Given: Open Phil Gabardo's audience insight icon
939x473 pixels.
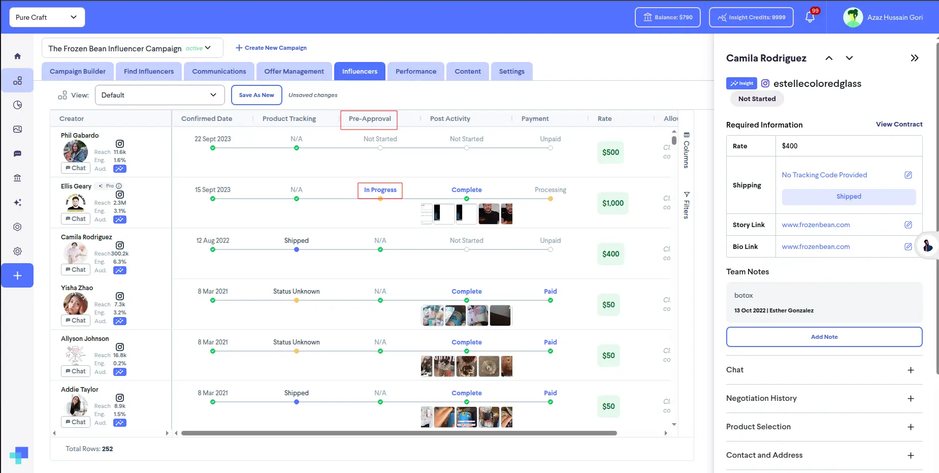Looking at the screenshot, I should [120, 169].
